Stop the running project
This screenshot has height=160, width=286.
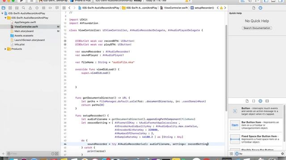point(31,1)
